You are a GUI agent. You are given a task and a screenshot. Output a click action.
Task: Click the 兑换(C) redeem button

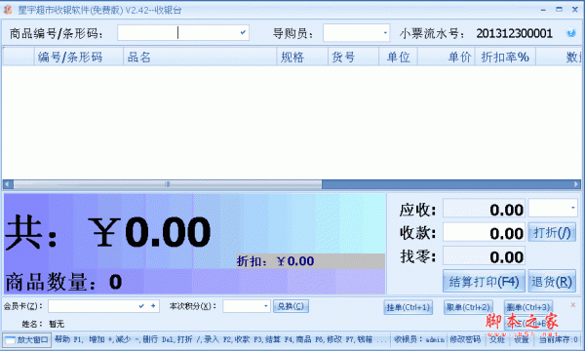tap(291, 306)
